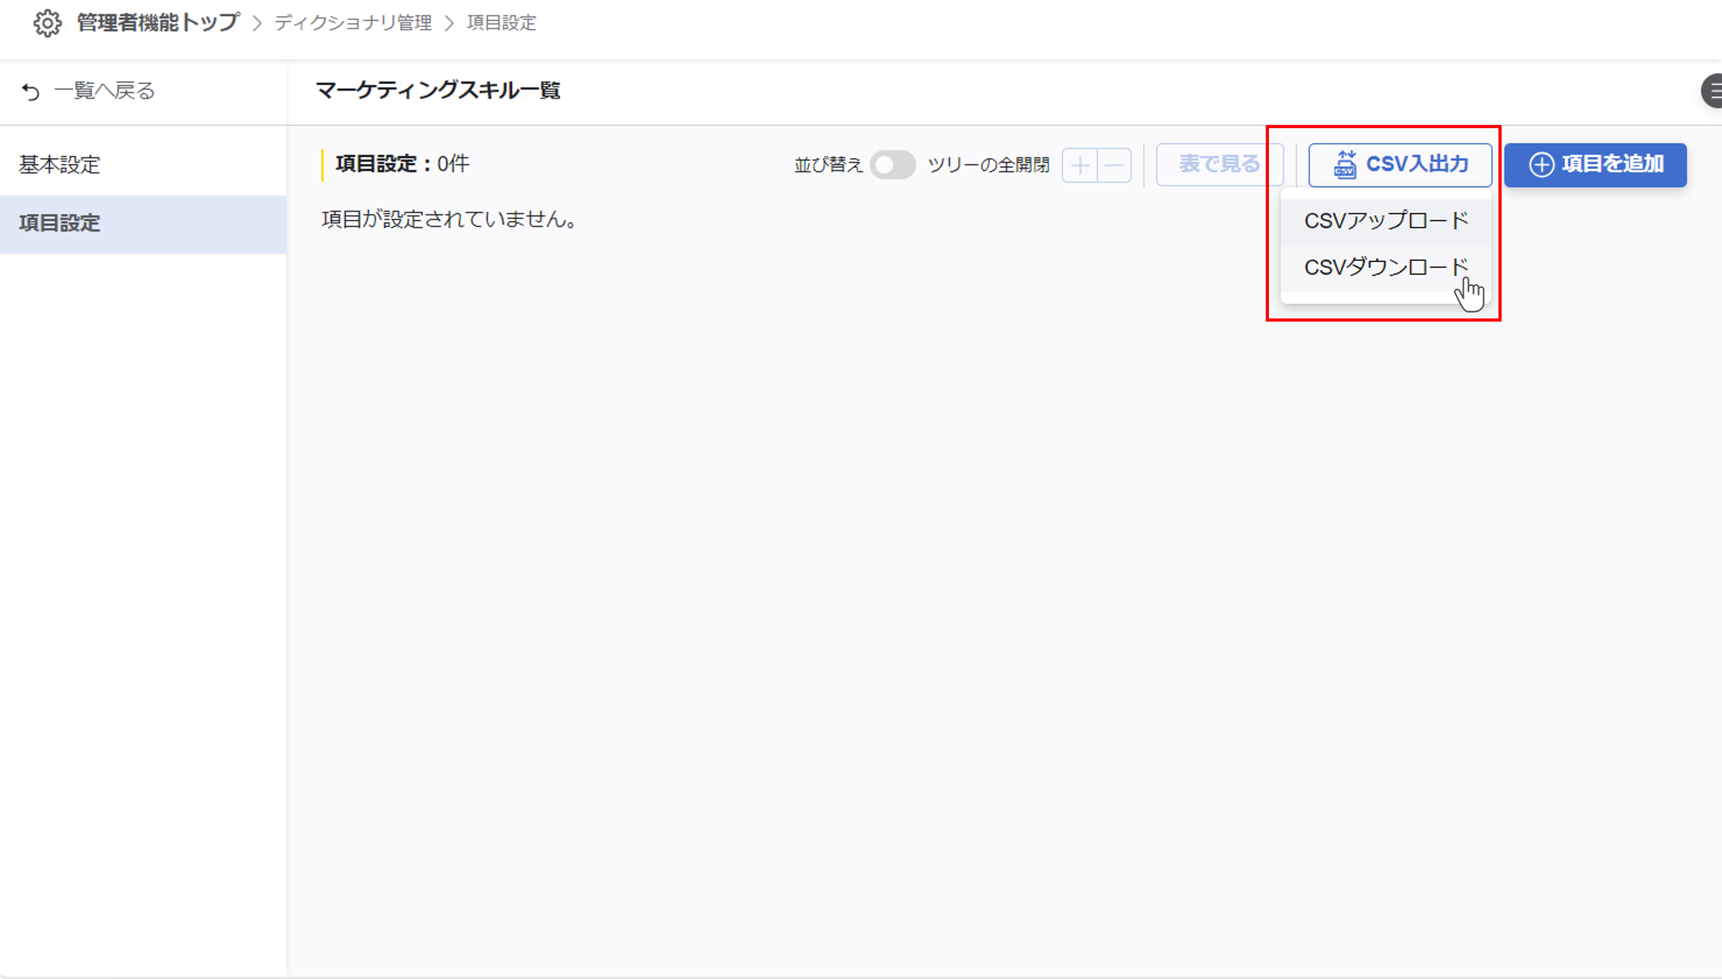
Task: Click the CSV file icon in CSV入出力
Action: tap(1345, 164)
